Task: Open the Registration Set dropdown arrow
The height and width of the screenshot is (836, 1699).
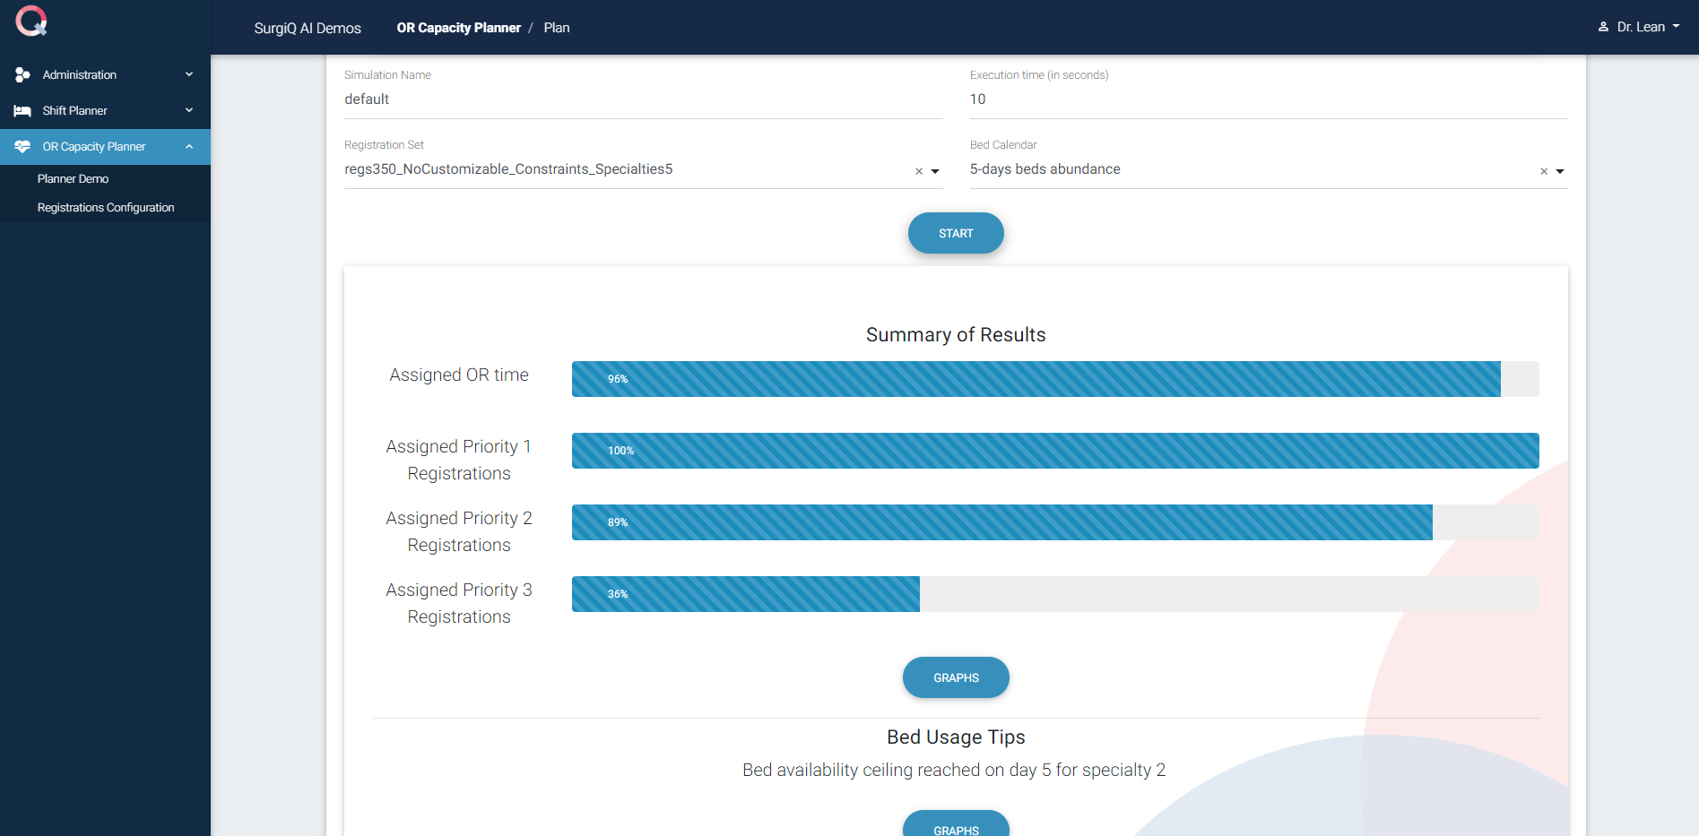Action: click(x=935, y=171)
